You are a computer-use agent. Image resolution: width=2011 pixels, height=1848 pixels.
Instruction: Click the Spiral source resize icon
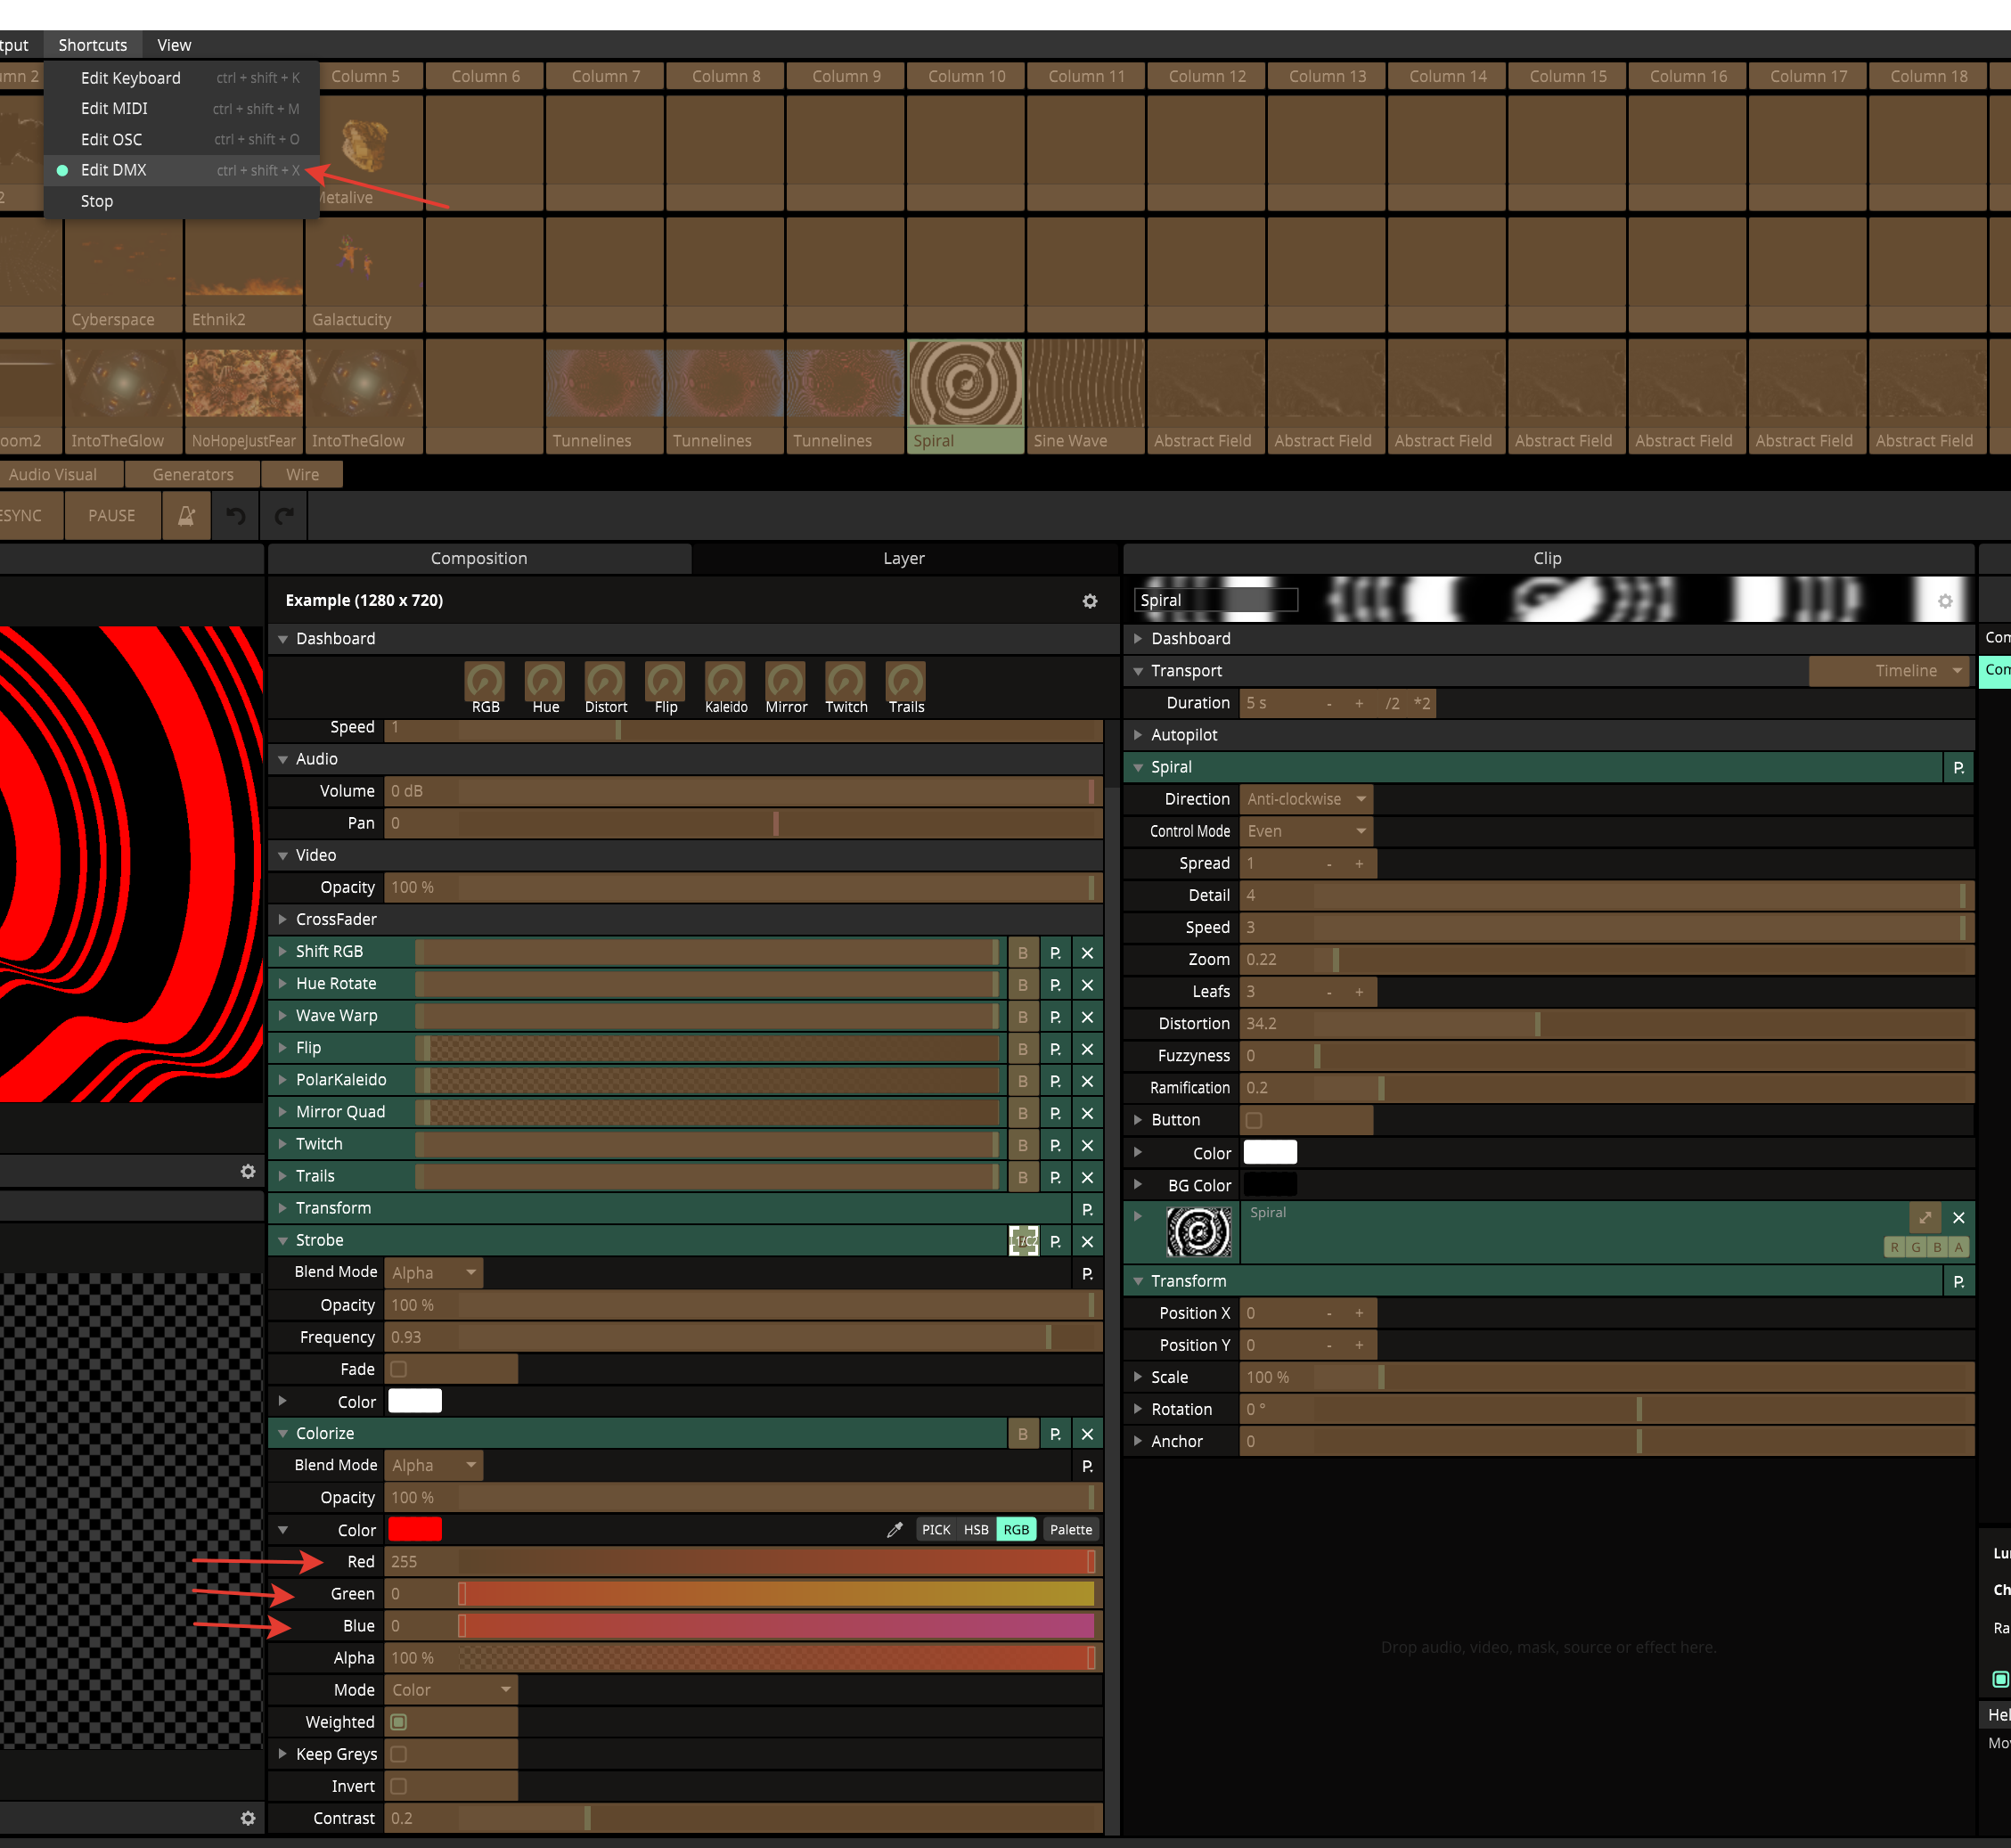tap(1925, 1218)
